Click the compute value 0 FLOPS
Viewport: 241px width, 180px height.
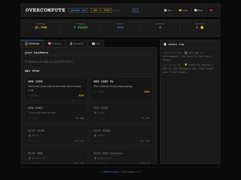pyautogui.click(x=80, y=28)
